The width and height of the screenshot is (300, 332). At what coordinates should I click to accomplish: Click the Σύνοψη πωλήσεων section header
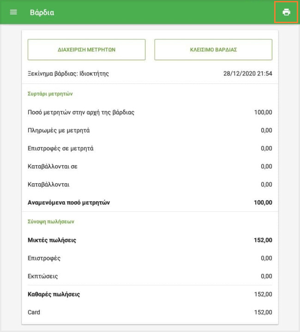(51, 221)
